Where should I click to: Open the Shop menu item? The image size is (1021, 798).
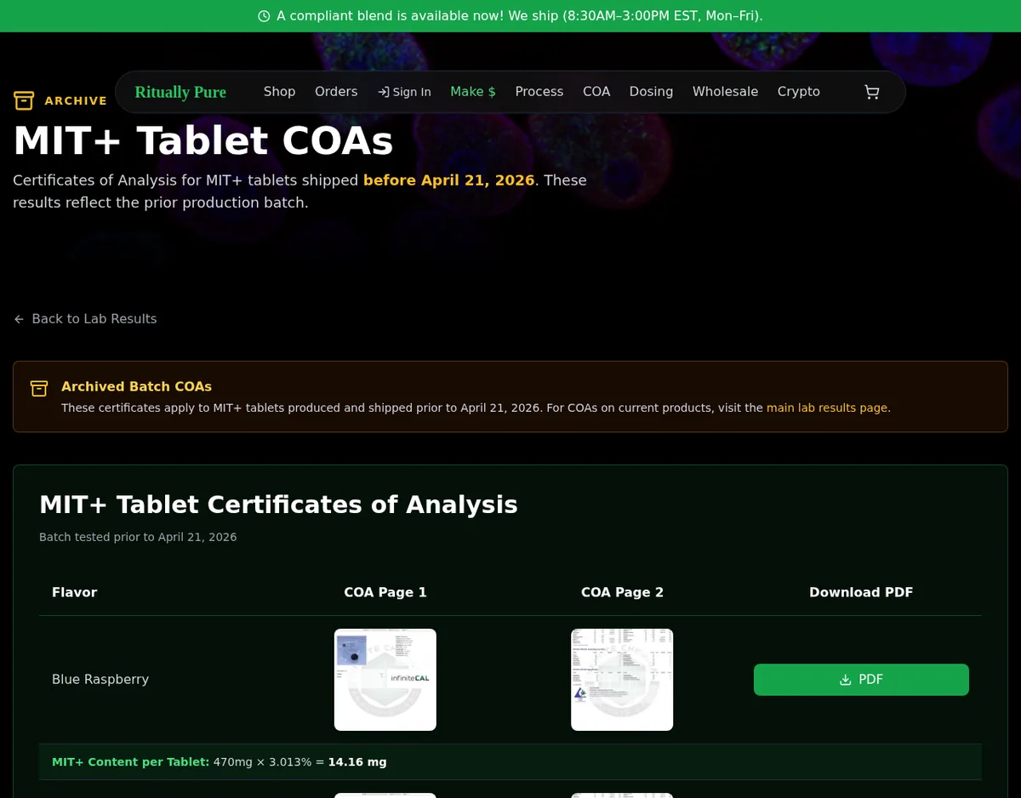(x=279, y=92)
